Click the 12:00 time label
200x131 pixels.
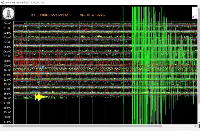(7, 80)
